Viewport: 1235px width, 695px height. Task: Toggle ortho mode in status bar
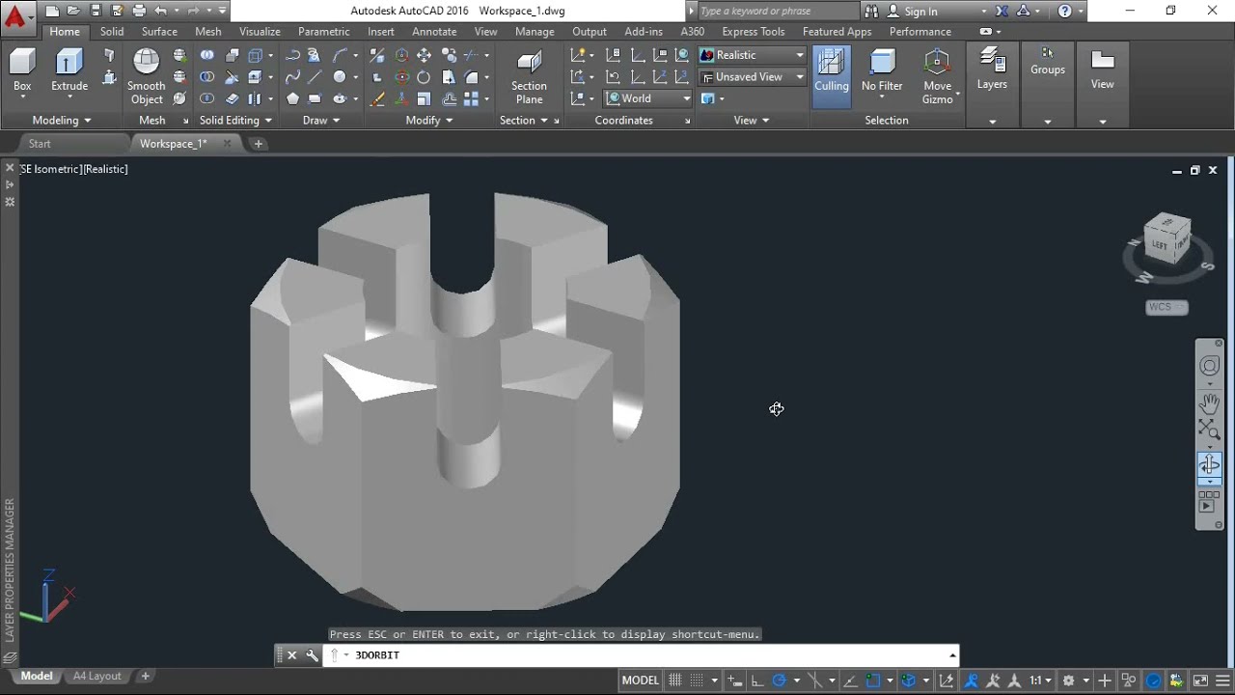[x=756, y=681]
